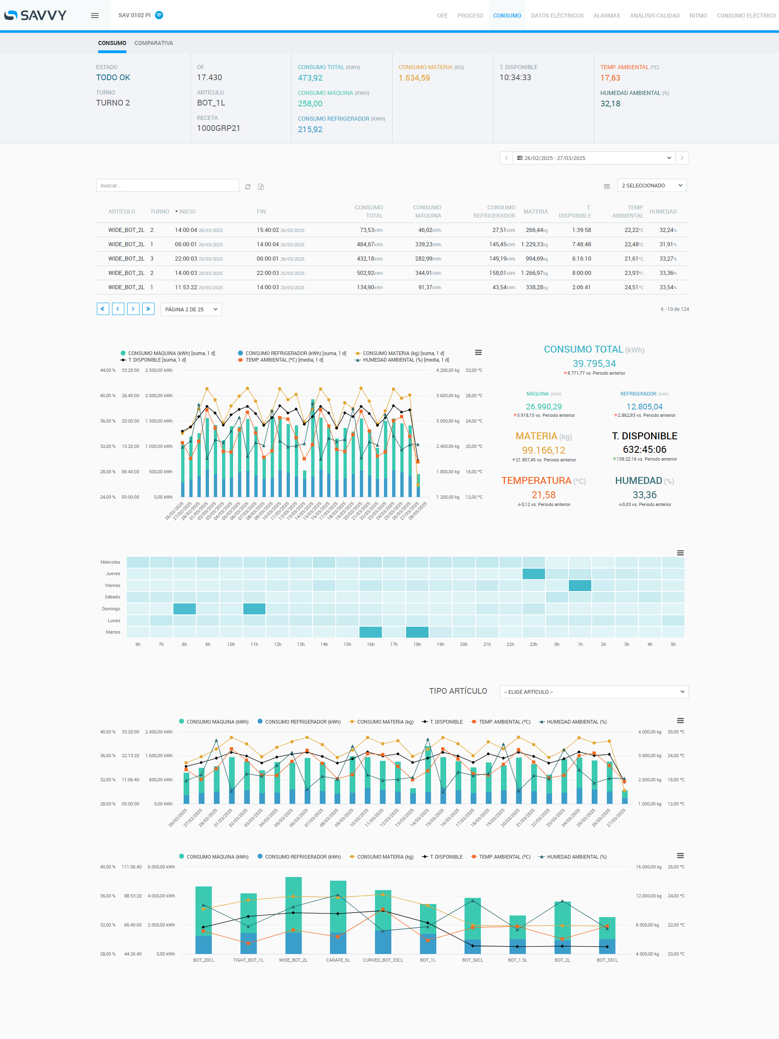The height and width of the screenshot is (1039, 779).
Task: Click the refresh table icon
Action: click(x=247, y=187)
